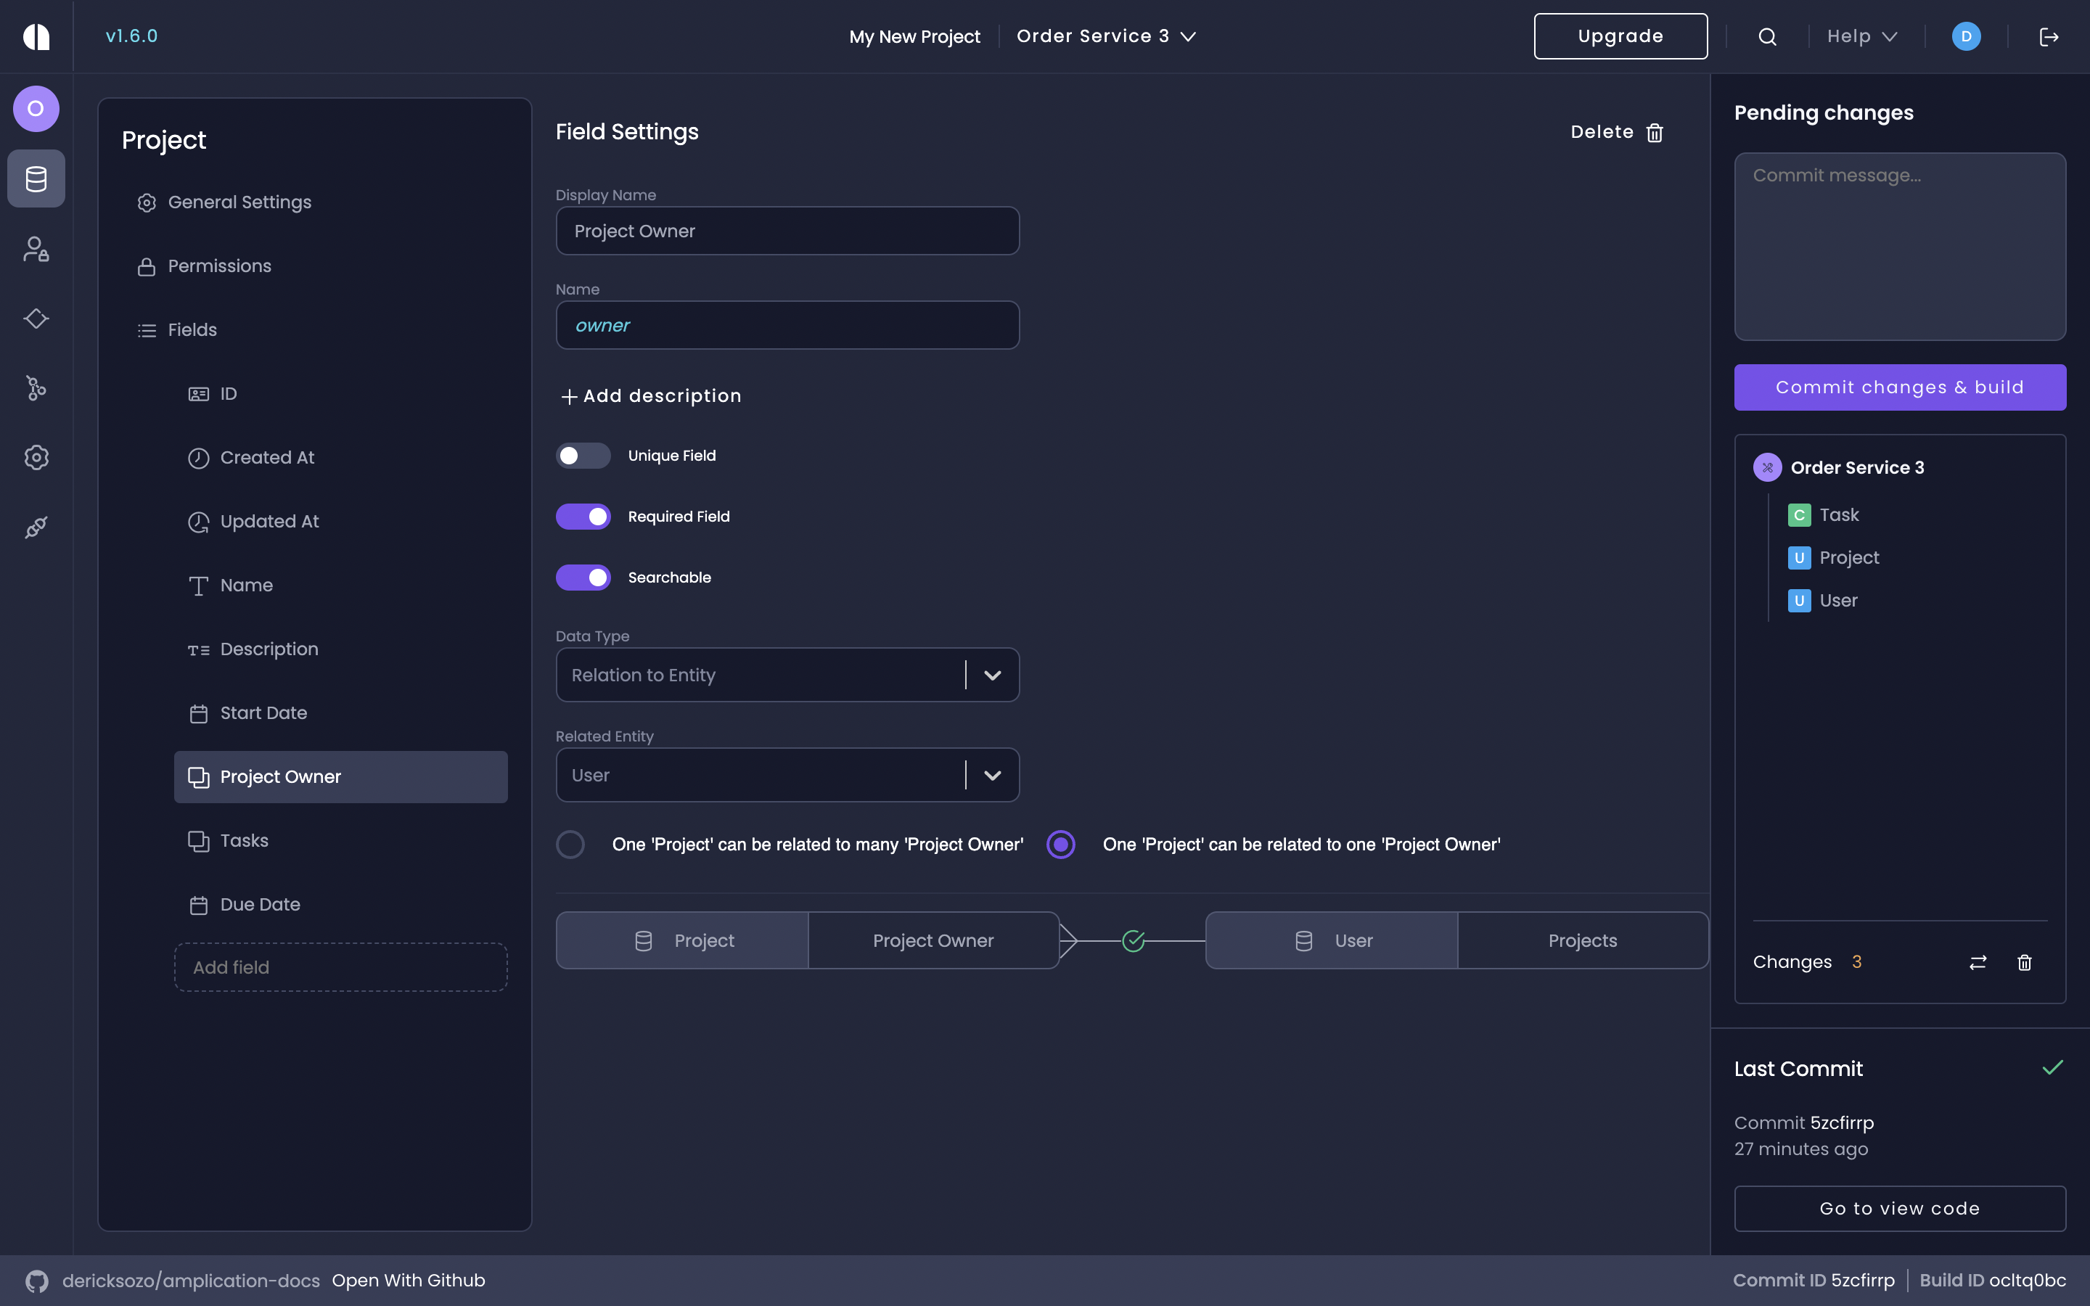Click Go to view code button
Image resolution: width=2090 pixels, height=1306 pixels.
pyautogui.click(x=1899, y=1208)
